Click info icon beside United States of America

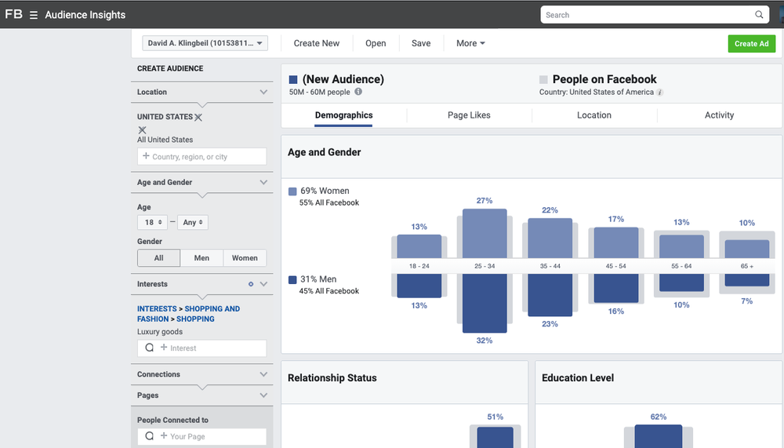pos(660,92)
